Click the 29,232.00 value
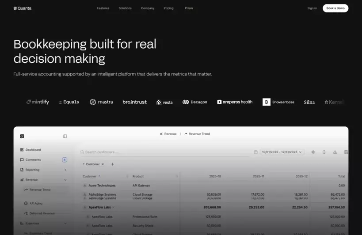362x235 pixels. point(256,207)
